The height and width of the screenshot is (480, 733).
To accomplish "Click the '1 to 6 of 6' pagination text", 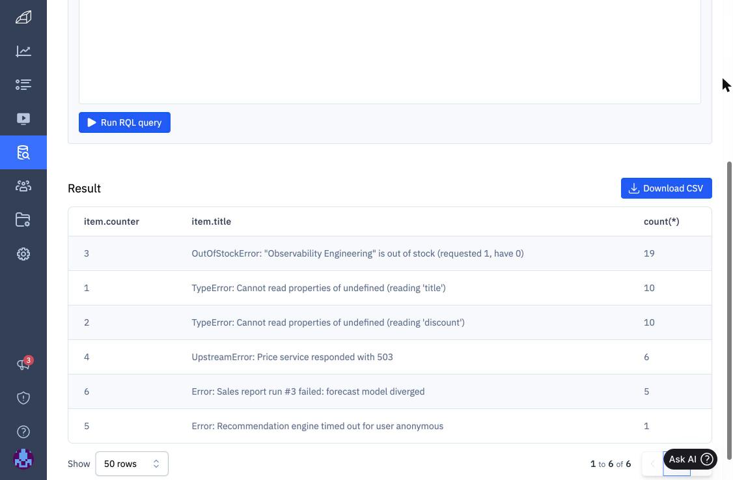I will [x=611, y=464].
